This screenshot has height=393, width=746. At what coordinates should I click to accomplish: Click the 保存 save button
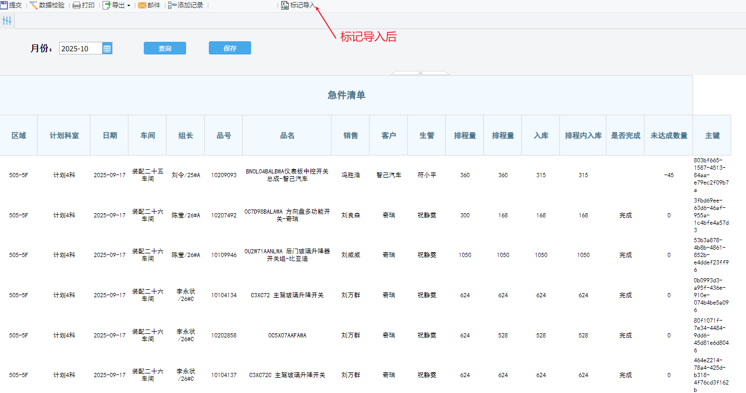230,48
